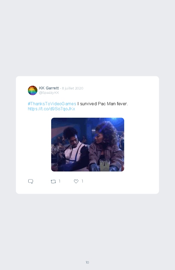Open the #ThanksToVideoGames hashtag
Viewport: 175px width, 270px height.
pyautogui.click(x=52, y=104)
